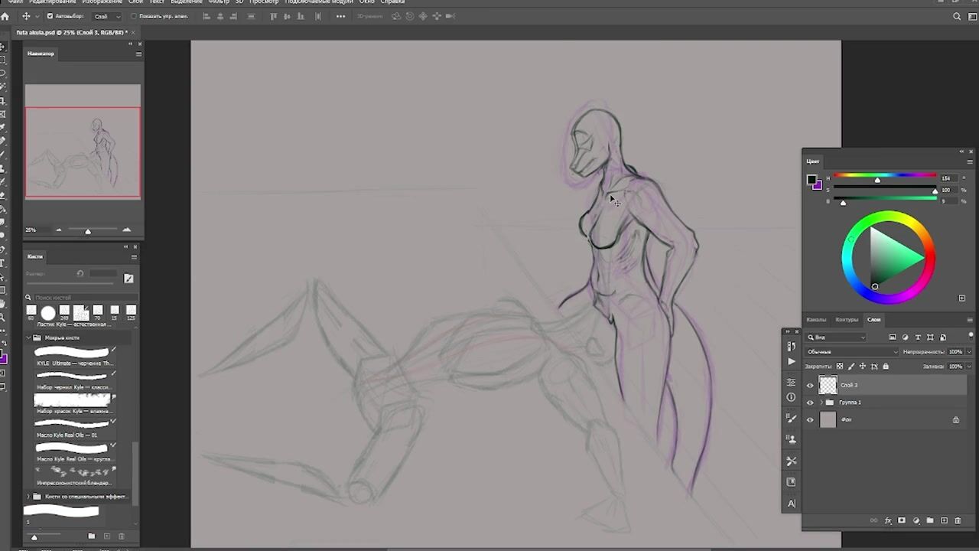The height and width of the screenshot is (551, 979).
Task: Expand the Группа 1 layer group
Action: [x=821, y=403]
